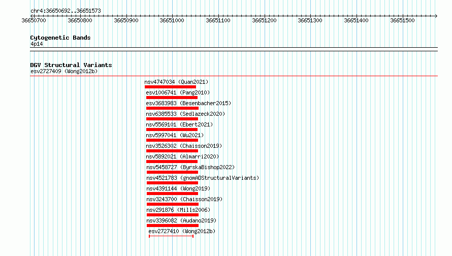Click the red bar under nsv5569101

pos(172,130)
